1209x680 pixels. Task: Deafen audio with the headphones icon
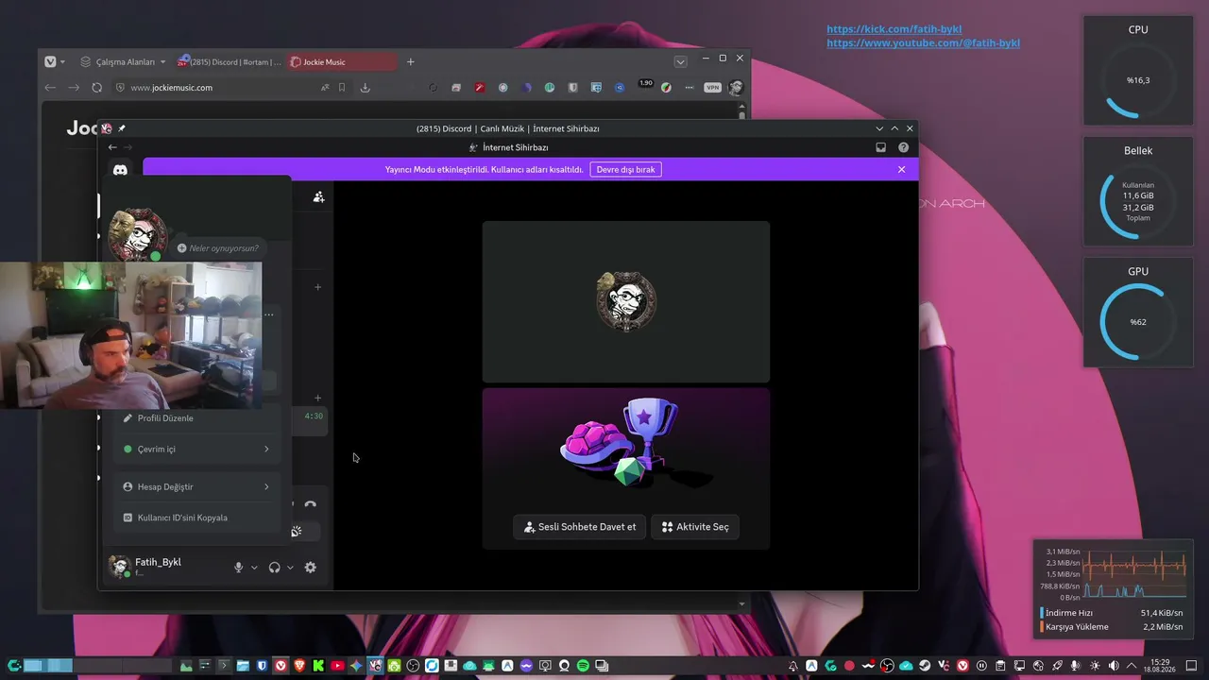pyautogui.click(x=274, y=568)
